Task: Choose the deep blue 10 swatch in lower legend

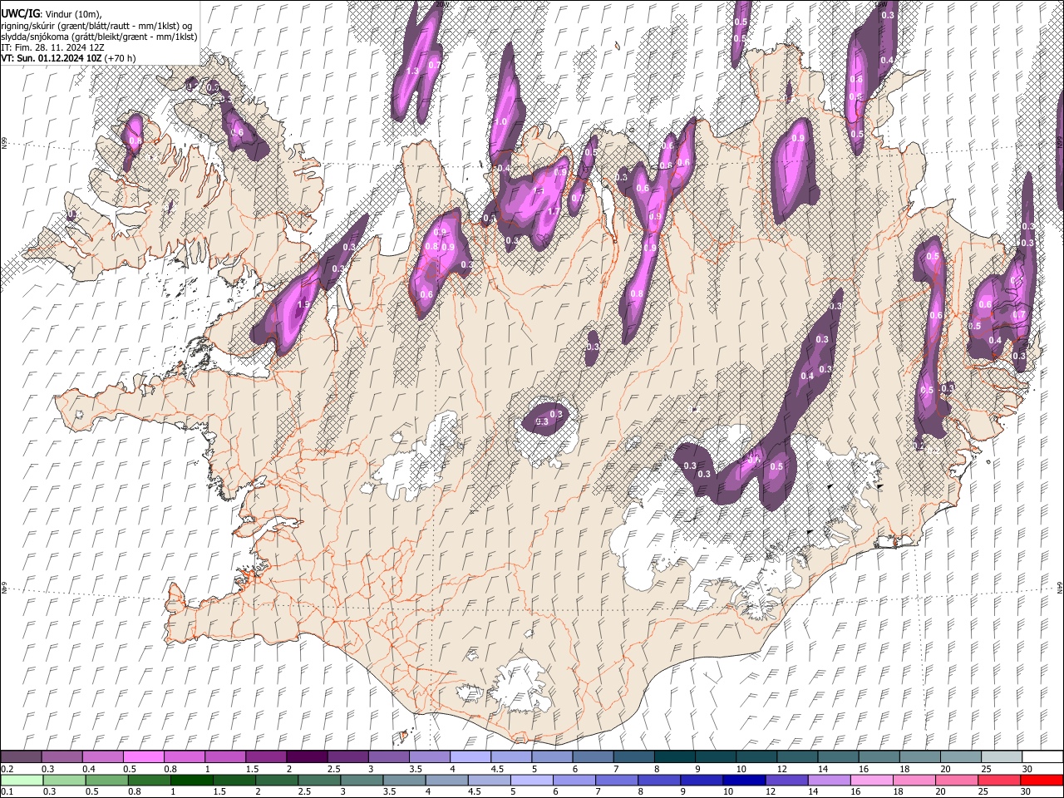Action: (745, 780)
